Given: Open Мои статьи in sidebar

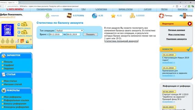Looking at the screenshot, I should coord(10,81).
